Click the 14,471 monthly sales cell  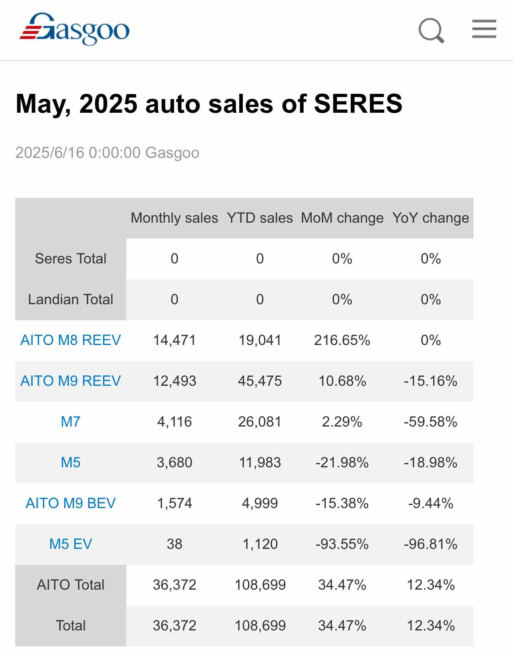point(175,340)
